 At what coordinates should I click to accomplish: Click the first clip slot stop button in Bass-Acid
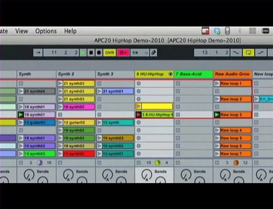178,84
